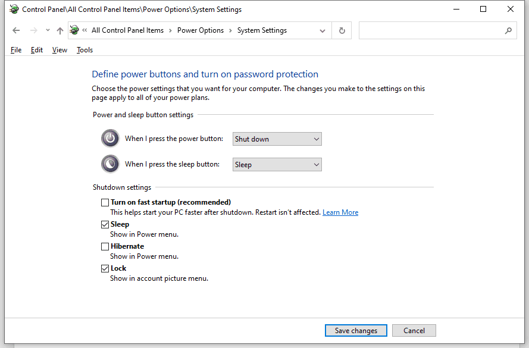Screen dimensions: 529x348
Task: Open the Learn More link
Action: [340, 212]
